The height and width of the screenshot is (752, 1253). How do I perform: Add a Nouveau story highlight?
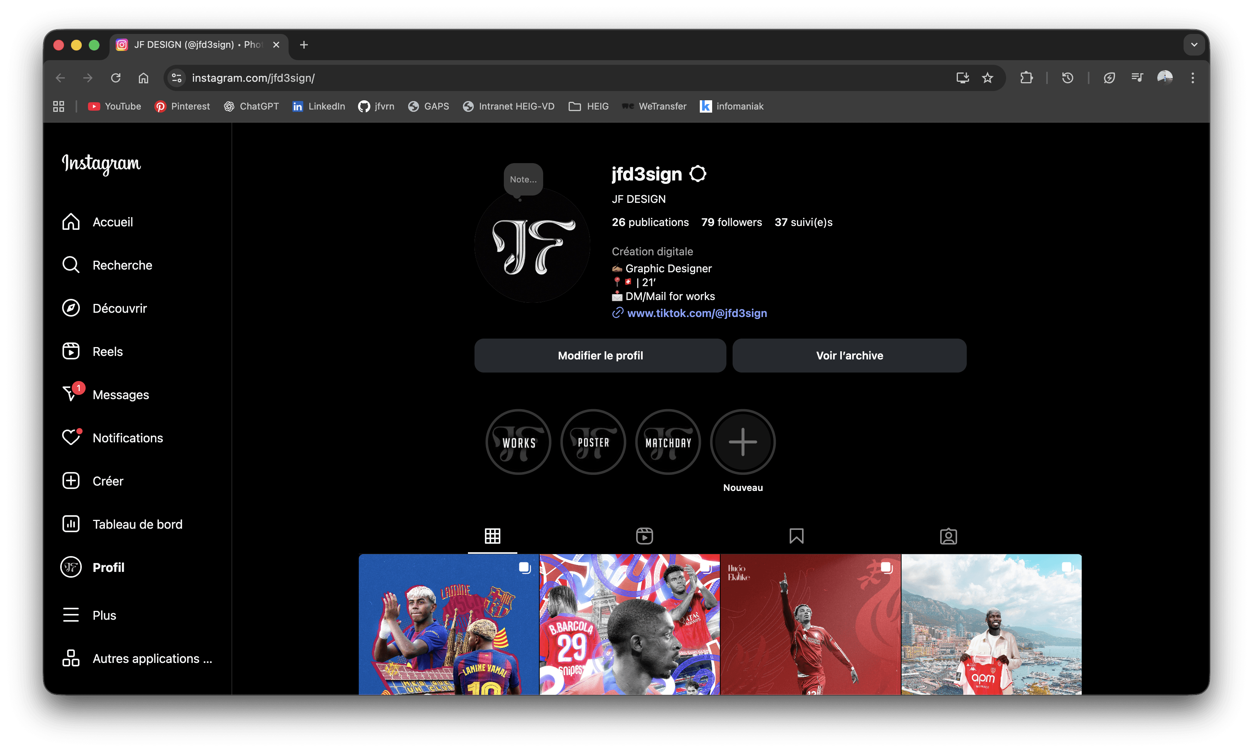pyautogui.click(x=743, y=442)
